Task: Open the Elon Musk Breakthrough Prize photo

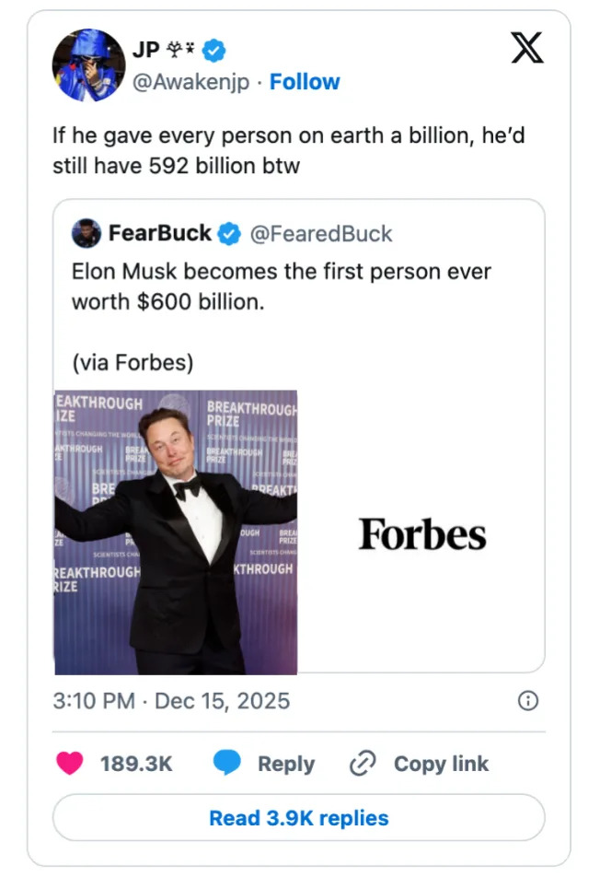Action: click(176, 532)
